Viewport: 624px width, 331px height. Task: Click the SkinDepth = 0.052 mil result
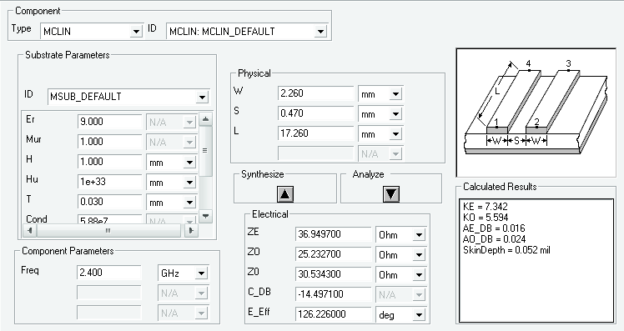coord(506,250)
